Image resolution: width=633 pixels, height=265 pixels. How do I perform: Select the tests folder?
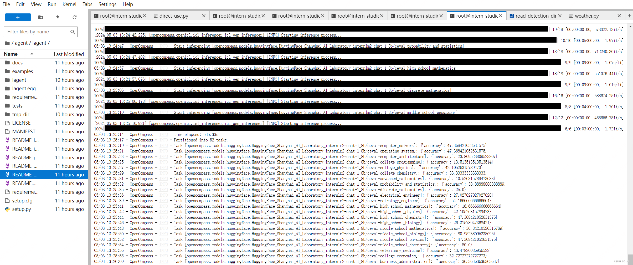(x=44, y=106)
